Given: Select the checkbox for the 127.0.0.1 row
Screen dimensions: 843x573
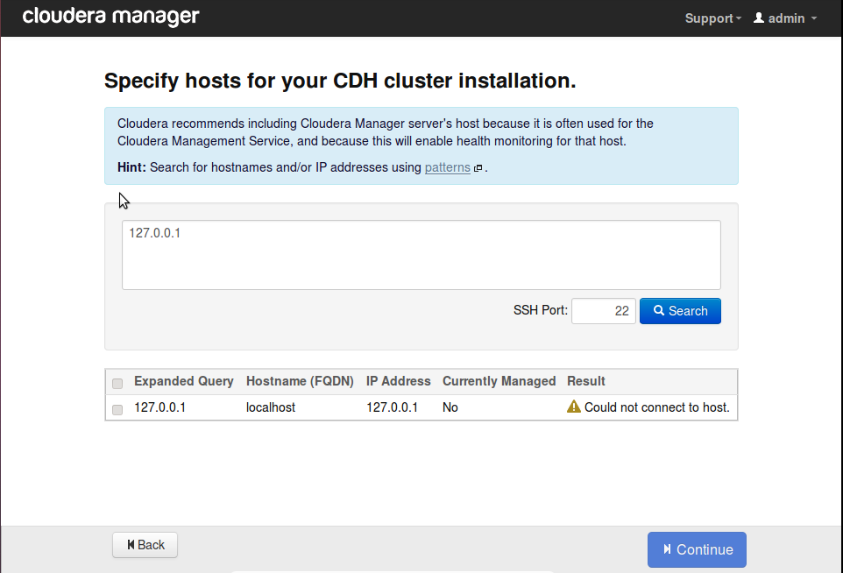Looking at the screenshot, I should pos(117,409).
